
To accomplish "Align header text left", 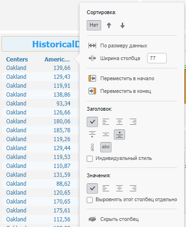I will (106, 122).
